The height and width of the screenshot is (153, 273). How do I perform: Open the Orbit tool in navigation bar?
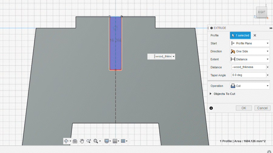66,141
